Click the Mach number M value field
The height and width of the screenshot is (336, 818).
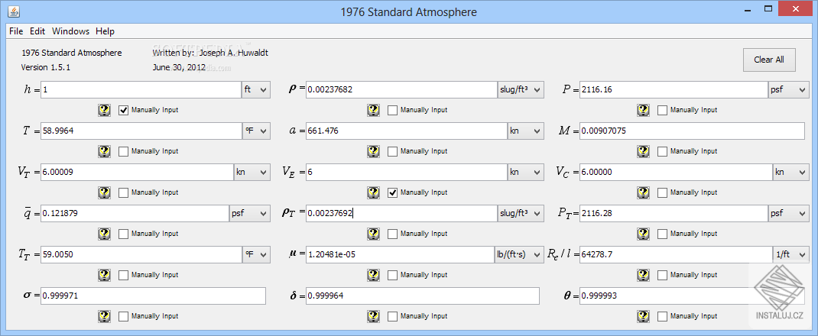coord(692,131)
